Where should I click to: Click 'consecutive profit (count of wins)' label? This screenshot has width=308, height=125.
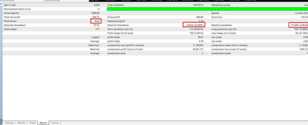(125, 49)
